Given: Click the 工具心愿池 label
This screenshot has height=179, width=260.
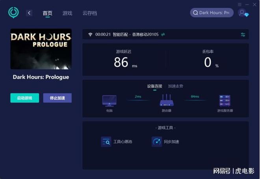Looking at the screenshot, I should coord(123,142).
